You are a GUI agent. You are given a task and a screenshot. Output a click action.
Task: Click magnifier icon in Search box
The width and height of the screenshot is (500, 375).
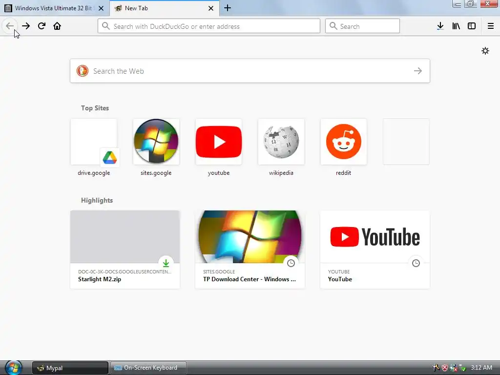click(333, 26)
